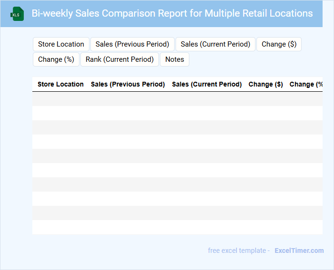Click the Sales (Previous Period) column header

[x=128, y=84]
